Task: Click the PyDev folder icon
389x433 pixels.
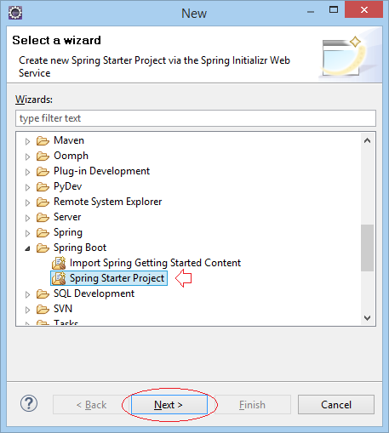Action: tap(43, 186)
